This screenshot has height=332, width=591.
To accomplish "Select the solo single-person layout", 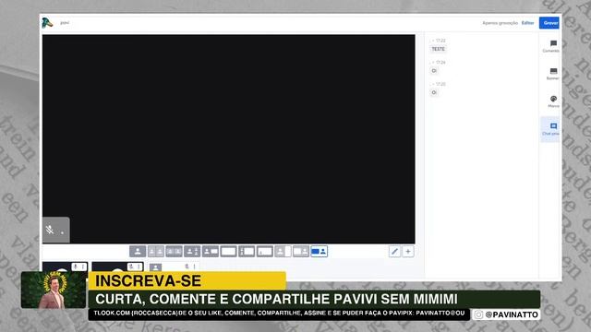I will click(x=138, y=252).
